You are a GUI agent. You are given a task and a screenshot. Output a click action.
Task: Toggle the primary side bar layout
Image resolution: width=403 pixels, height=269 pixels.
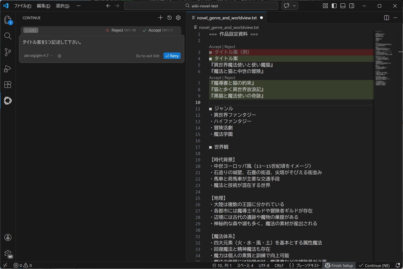(334, 6)
